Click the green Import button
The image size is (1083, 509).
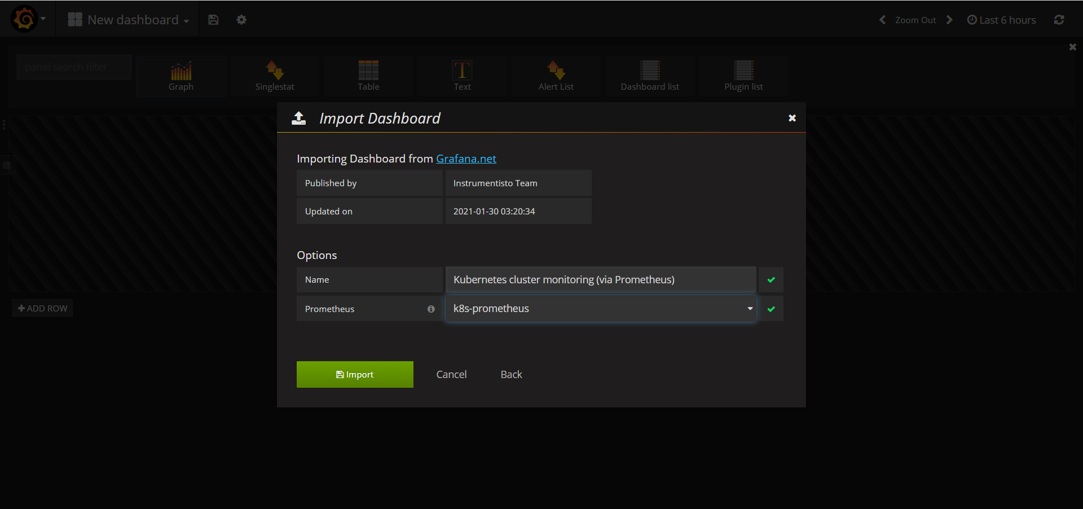tap(355, 374)
